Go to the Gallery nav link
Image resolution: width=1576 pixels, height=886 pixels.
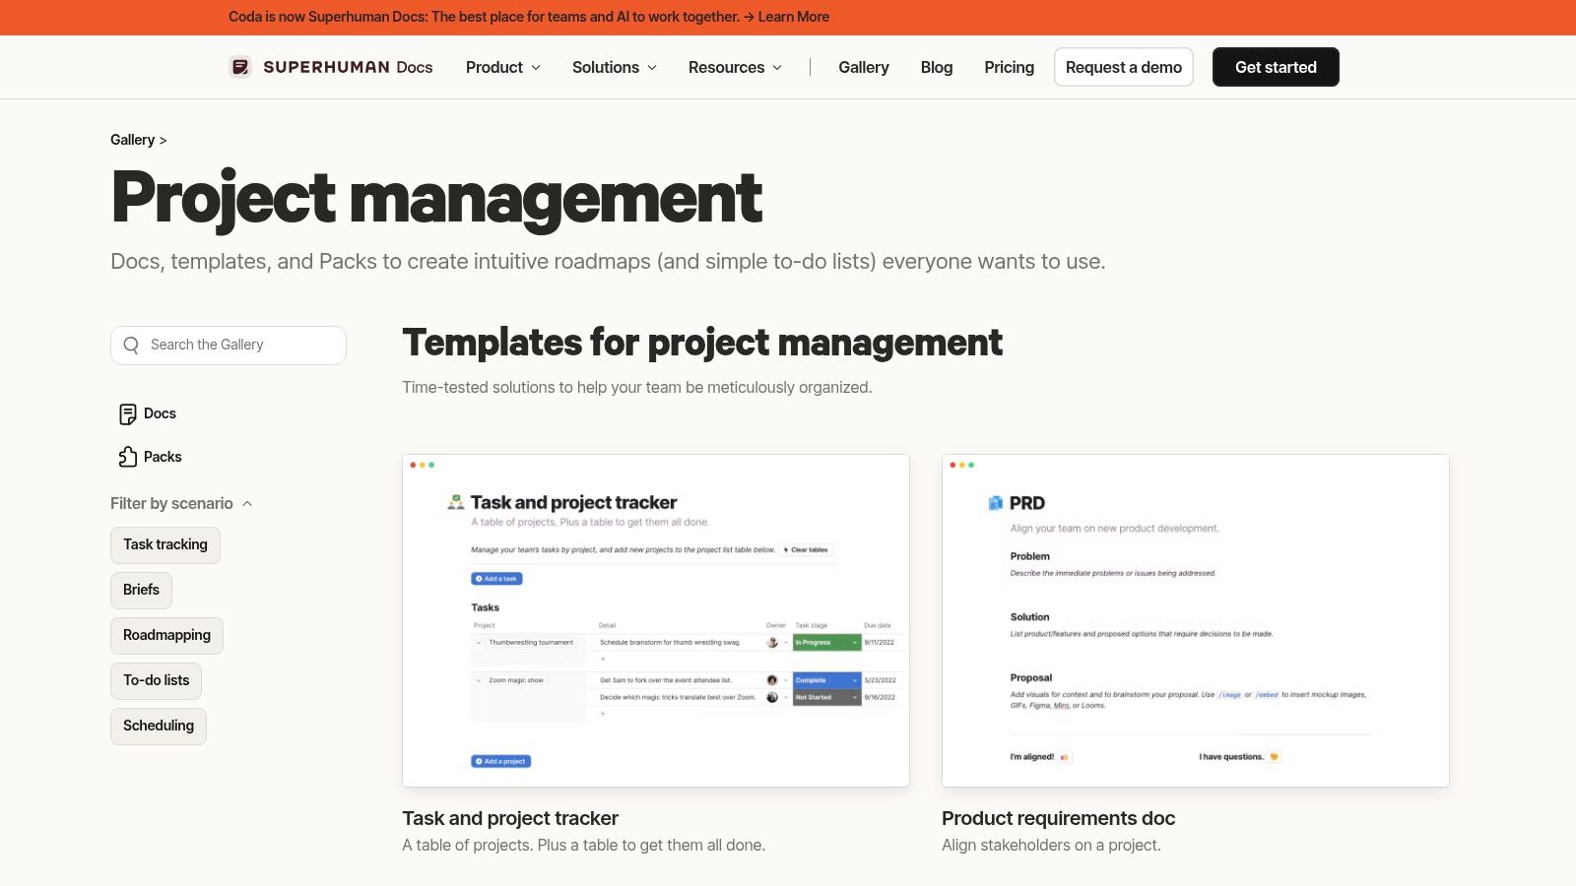coord(864,67)
